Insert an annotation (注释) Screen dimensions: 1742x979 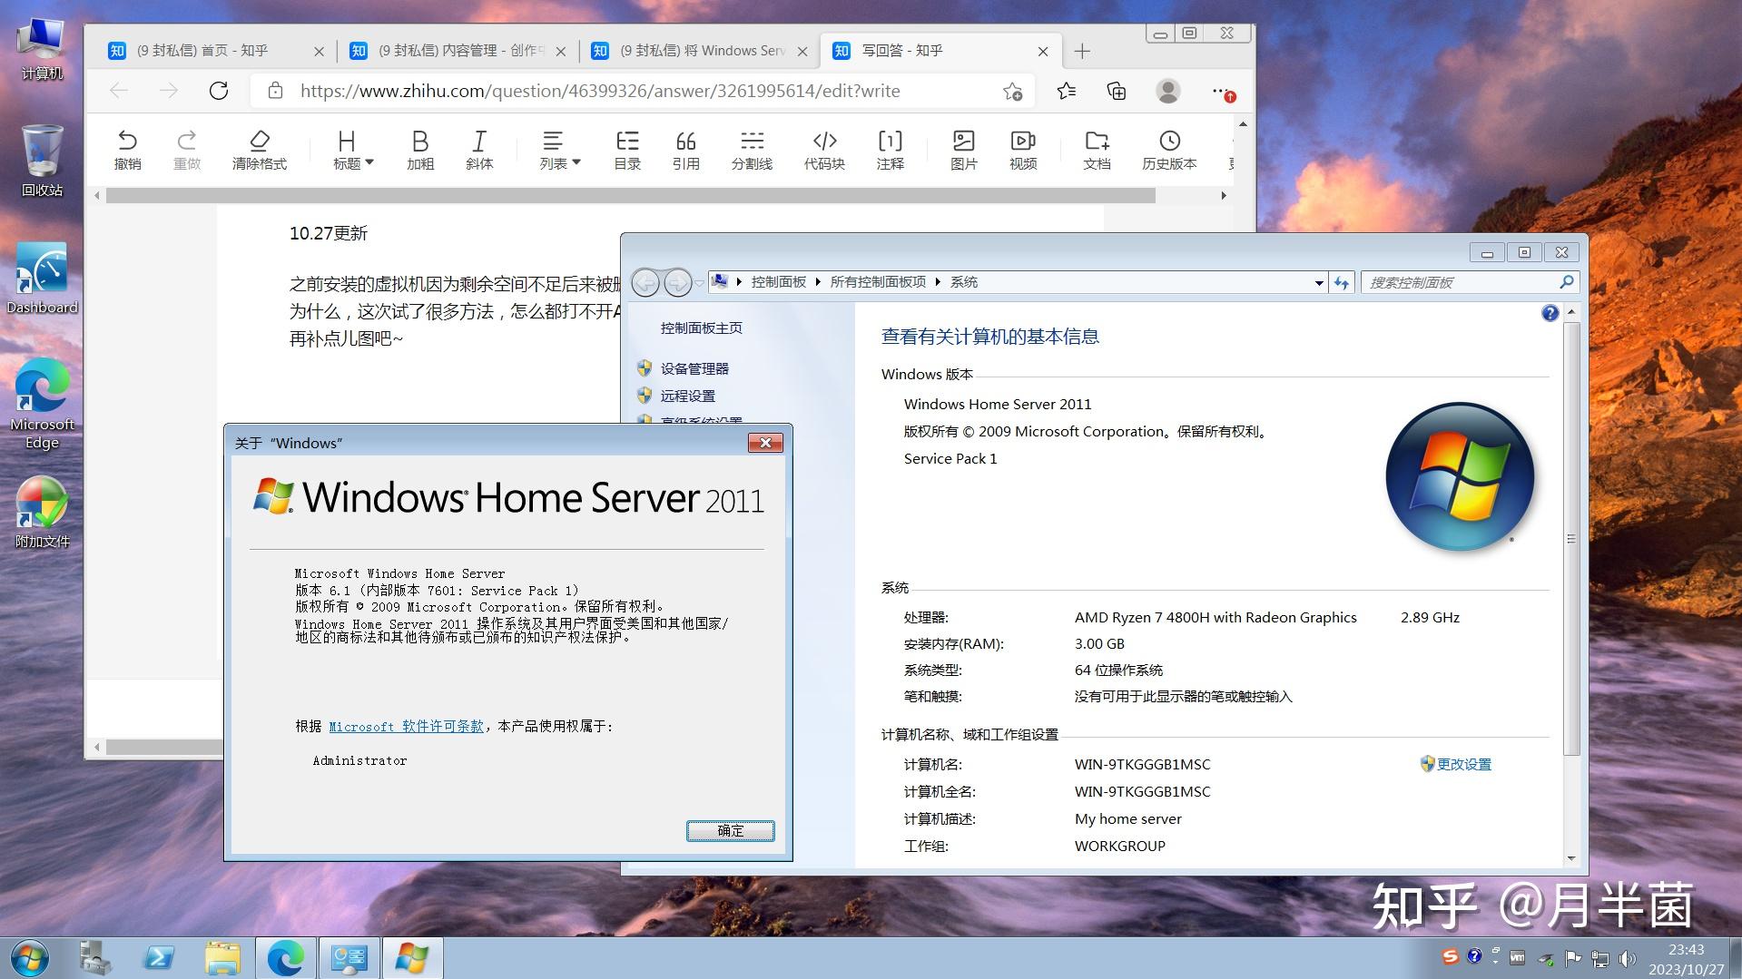(x=891, y=150)
